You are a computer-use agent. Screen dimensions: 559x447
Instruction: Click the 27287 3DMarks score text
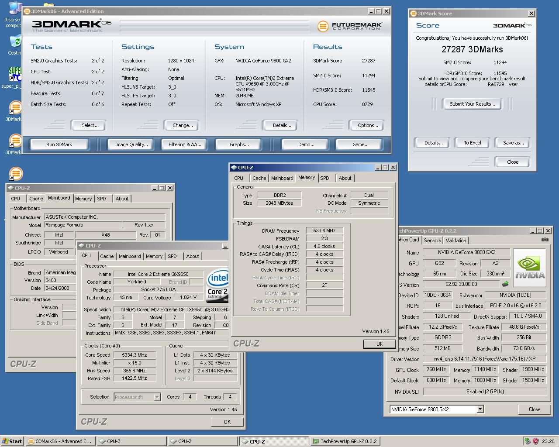click(472, 49)
